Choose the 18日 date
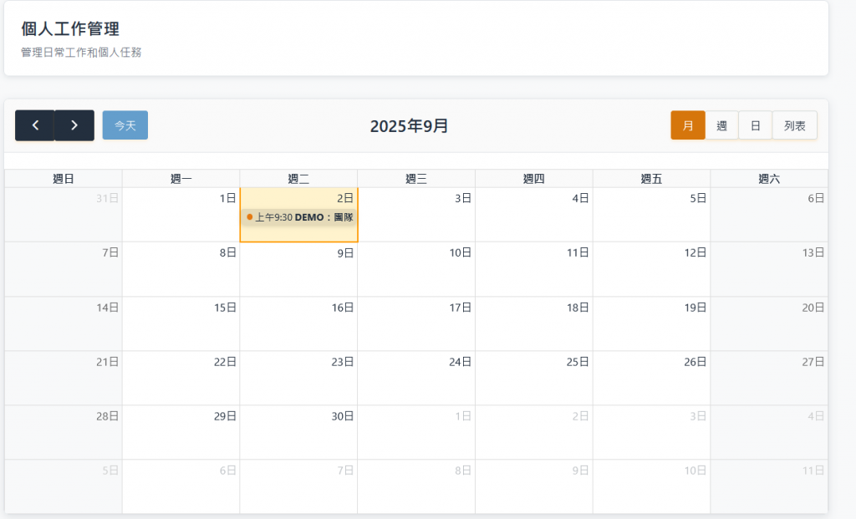 [578, 308]
